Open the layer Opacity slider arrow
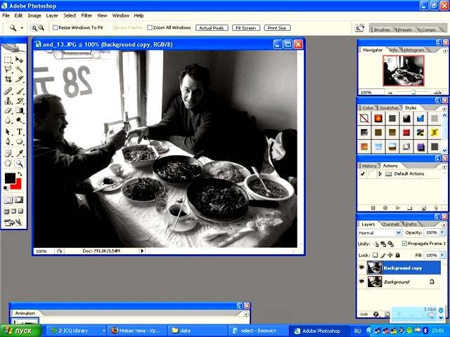This screenshot has width=450, height=337. pos(443,232)
